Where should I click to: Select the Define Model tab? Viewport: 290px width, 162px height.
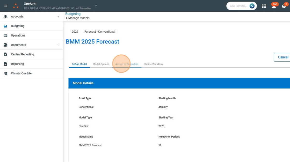[x=79, y=64]
